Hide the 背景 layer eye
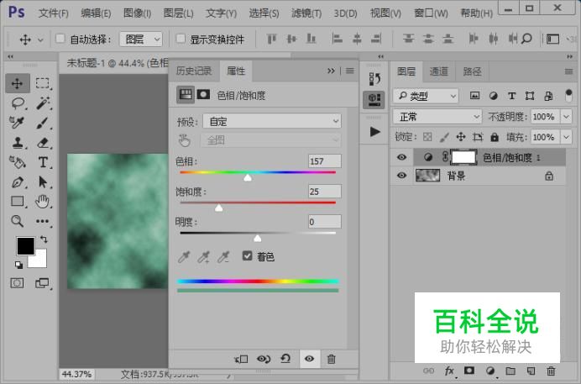The width and height of the screenshot is (581, 384). click(401, 175)
